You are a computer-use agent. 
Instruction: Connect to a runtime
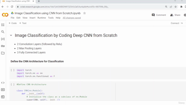coord(175,23)
